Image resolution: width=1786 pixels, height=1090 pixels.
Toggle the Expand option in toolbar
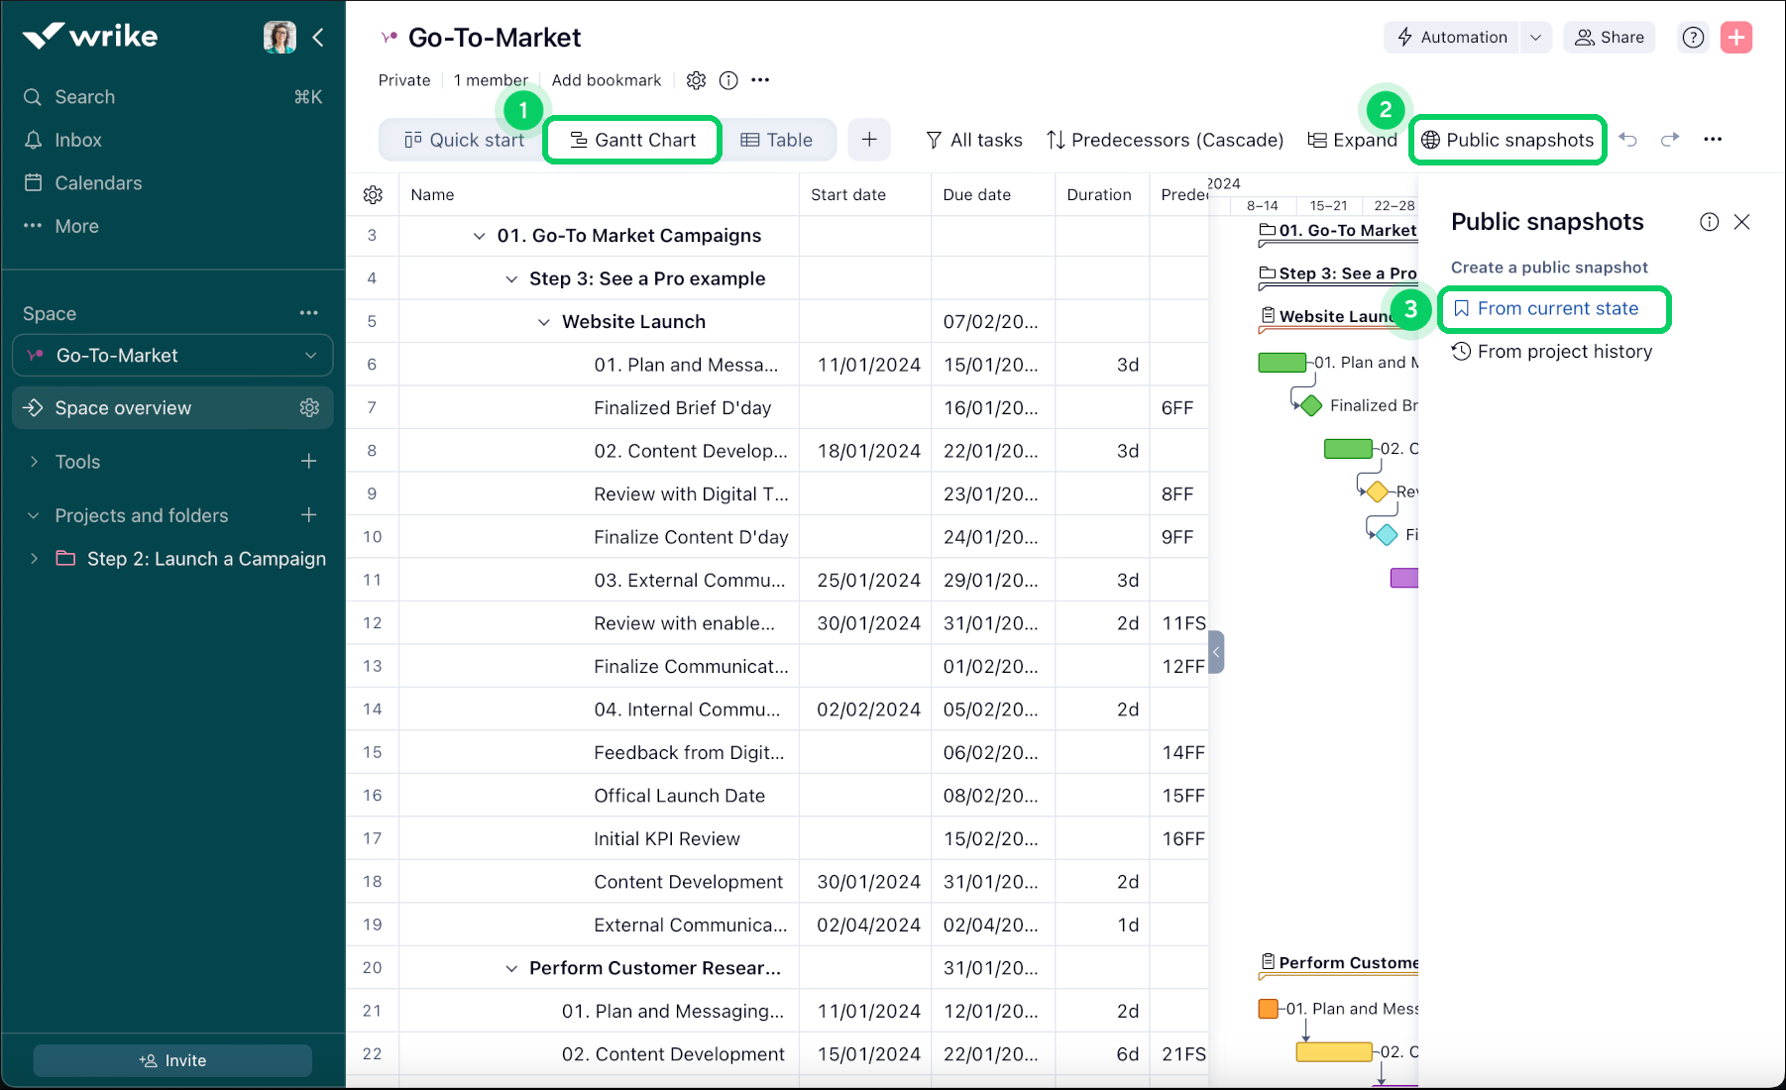click(x=1352, y=140)
